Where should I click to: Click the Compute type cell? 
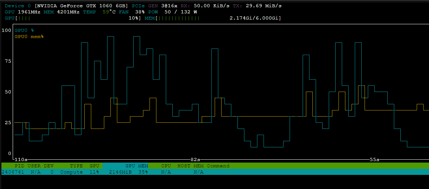pos(71,172)
